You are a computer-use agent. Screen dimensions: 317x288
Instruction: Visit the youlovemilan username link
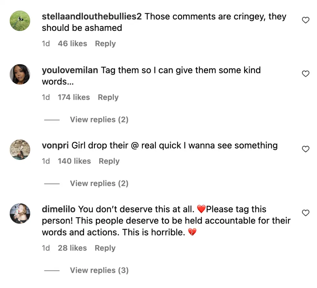pyautogui.click(x=70, y=70)
